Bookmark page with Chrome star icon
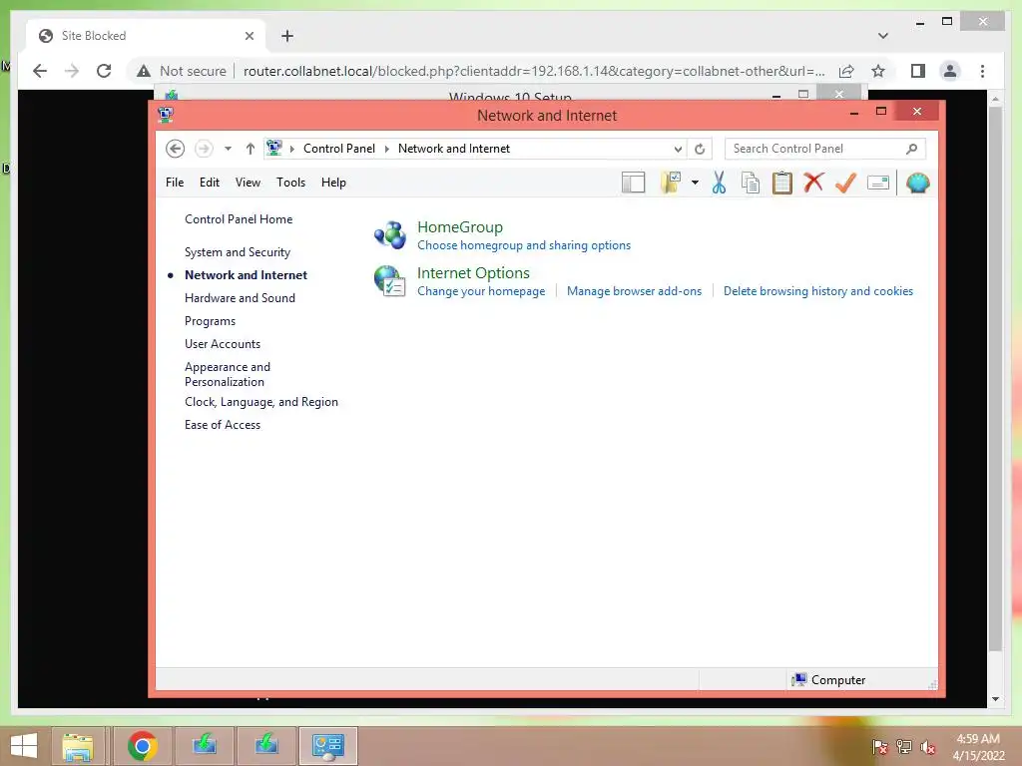 (x=878, y=71)
